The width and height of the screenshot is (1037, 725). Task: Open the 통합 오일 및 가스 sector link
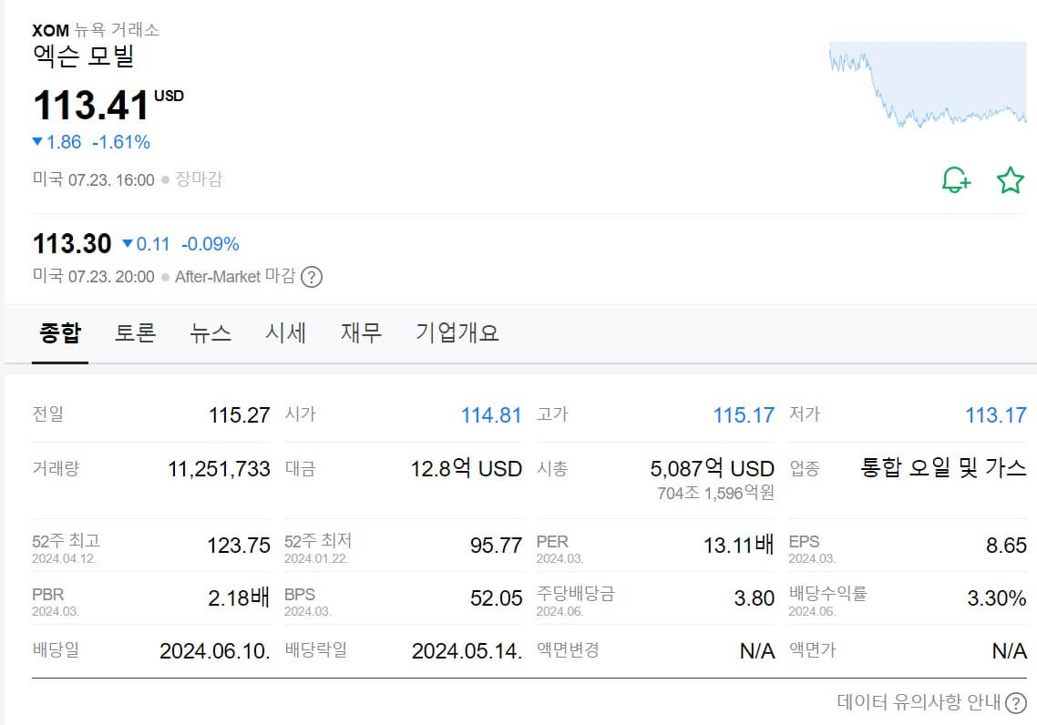(x=944, y=468)
